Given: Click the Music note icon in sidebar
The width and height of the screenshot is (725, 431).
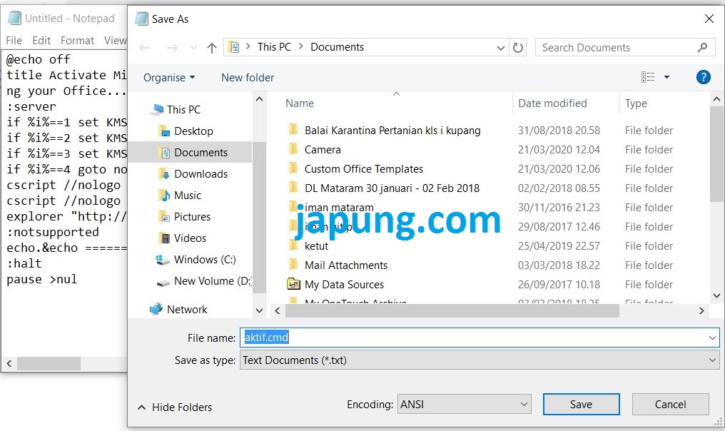Looking at the screenshot, I should (163, 195).
